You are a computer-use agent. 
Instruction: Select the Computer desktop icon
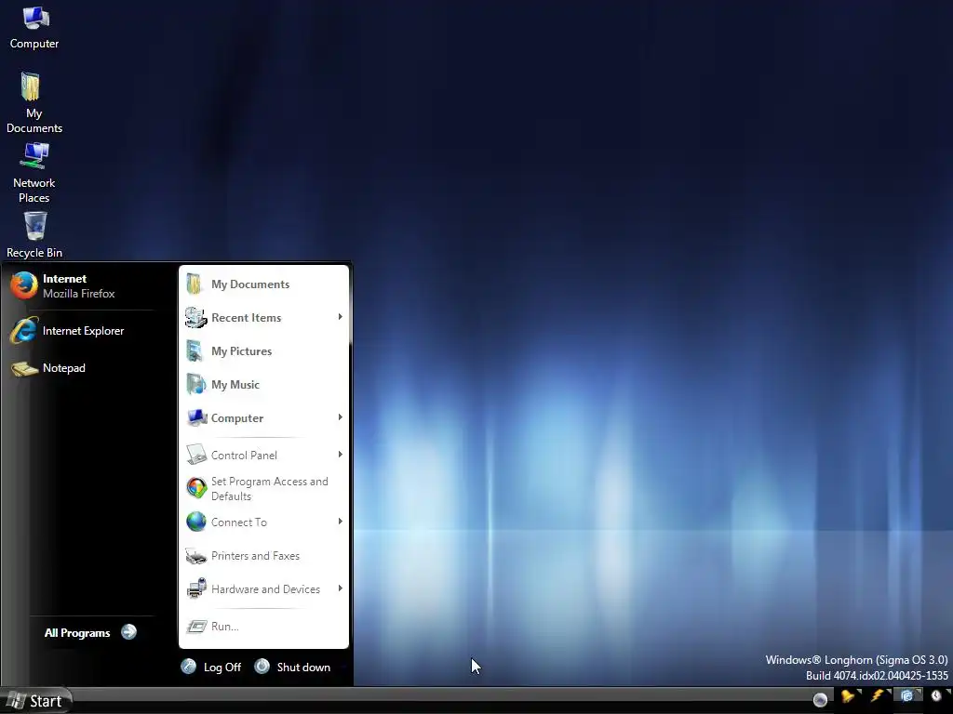(34, 28)
